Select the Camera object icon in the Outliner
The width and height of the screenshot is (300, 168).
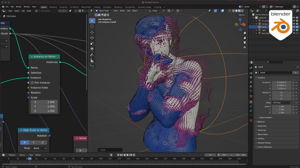[260, 24]
